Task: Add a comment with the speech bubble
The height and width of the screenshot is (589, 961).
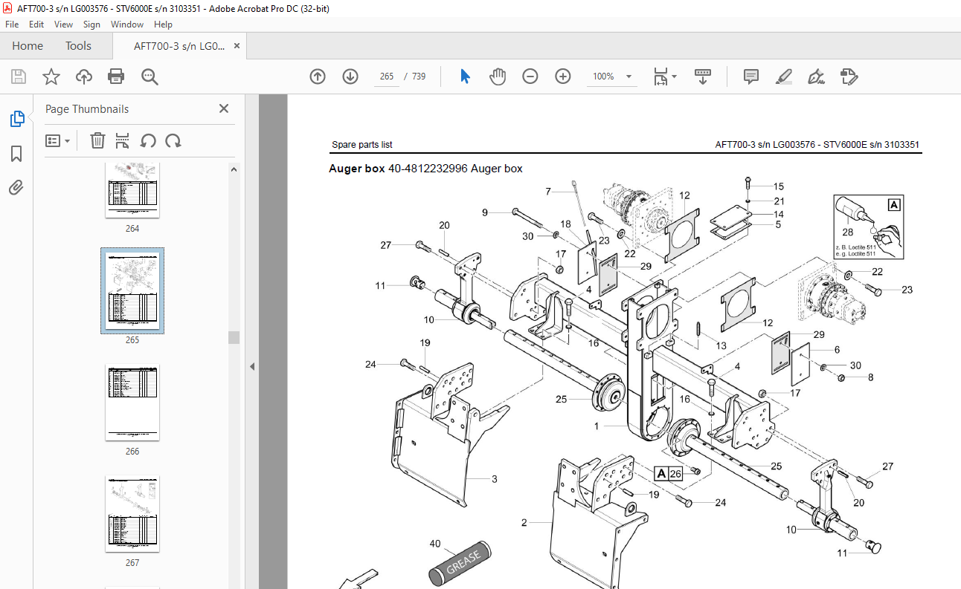Action: pyautogui.click(x=751, y=77)
